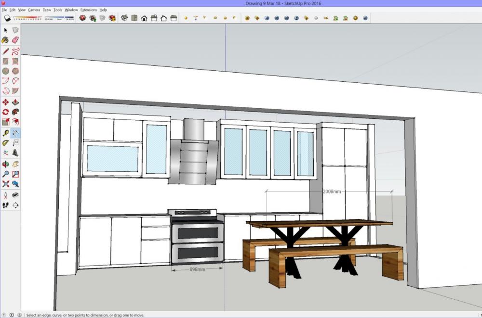Open the Window menu
The height and width of the screenshot is (318, 482).
[x=71, y=10]
